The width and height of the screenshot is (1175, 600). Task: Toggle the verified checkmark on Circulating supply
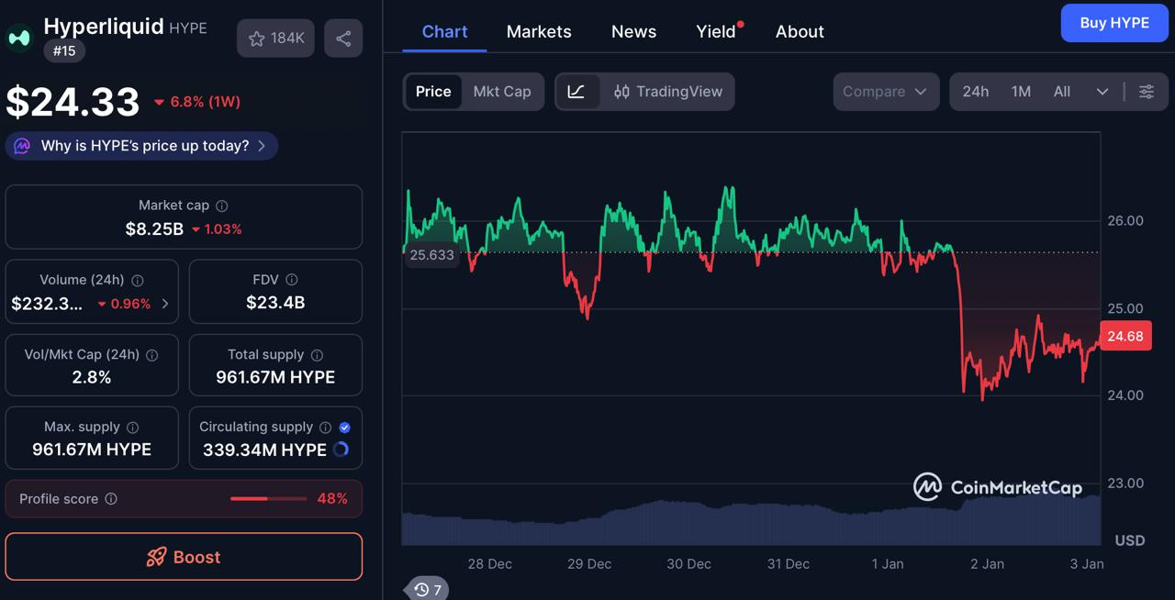click(344, 427)
